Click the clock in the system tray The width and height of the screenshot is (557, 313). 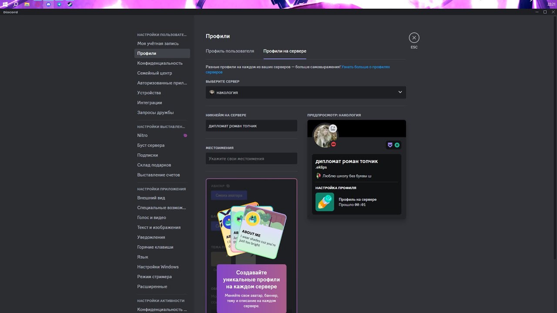pyautogui.click(x=551, y=4)
